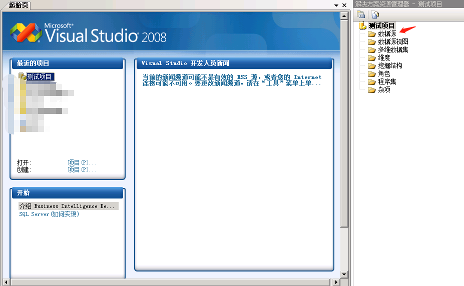Click 项目(P)... link next to 打开
The height and width of the screenshot is (286, 464).
coord(82,162)
